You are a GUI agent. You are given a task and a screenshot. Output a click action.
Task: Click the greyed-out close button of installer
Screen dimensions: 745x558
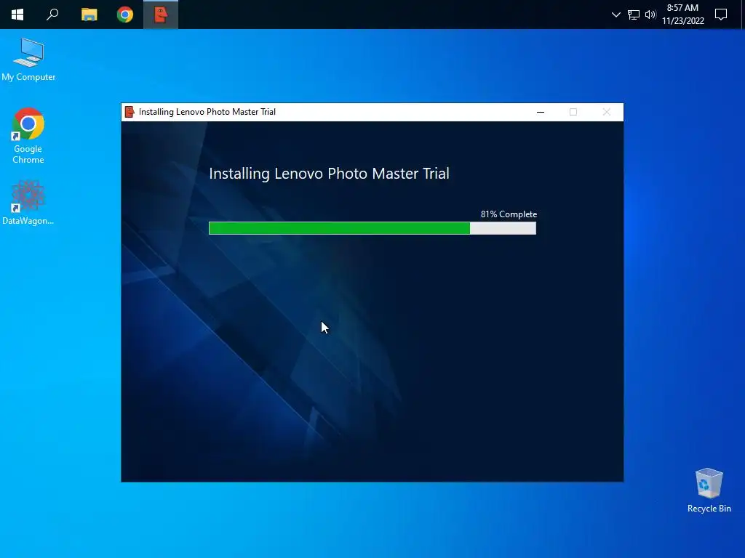click(x=606, y=112)
